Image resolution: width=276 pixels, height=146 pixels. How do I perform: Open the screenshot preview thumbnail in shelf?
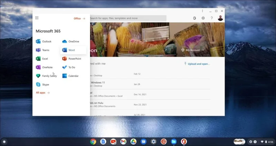coord(239,142)
